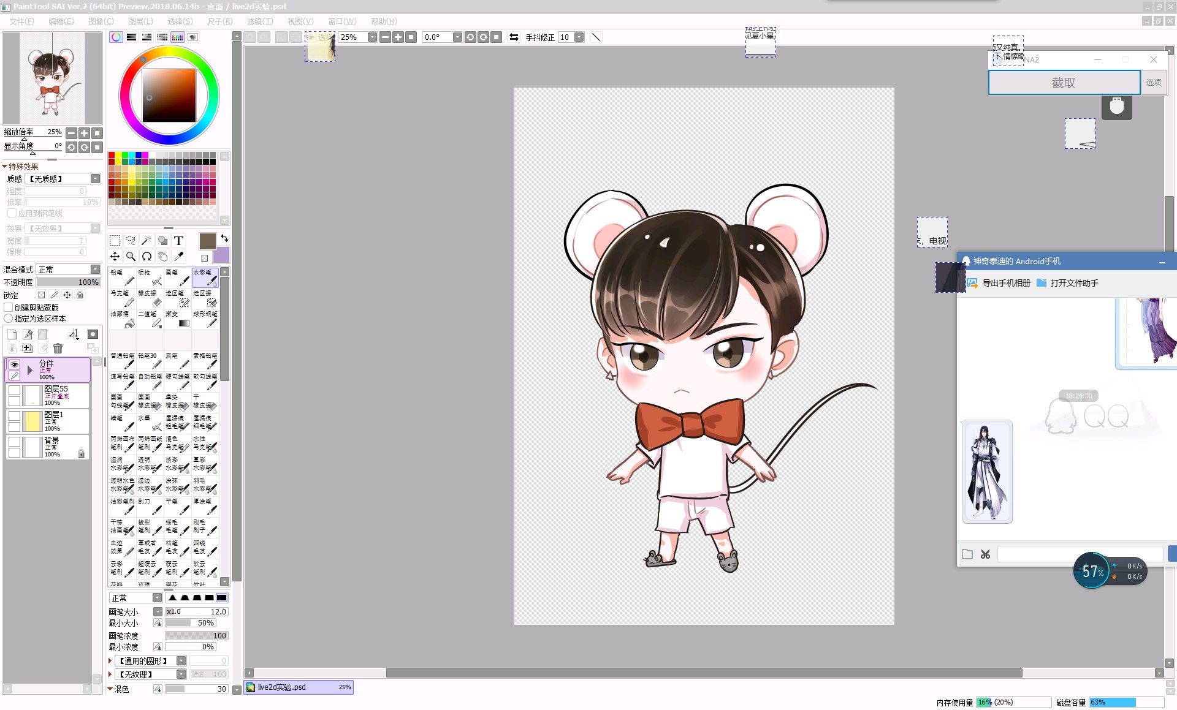Select the 油漆桶 paint bucket tool
This screenshot has width=1177, height=710.
click(x=123, y=319)
